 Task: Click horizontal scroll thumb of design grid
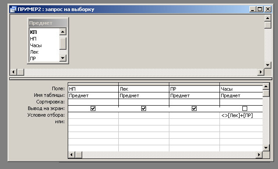point(79,155)
